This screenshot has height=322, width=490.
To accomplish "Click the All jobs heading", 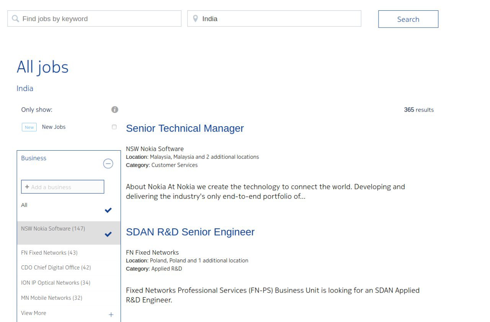I will [x=42, y=67].
